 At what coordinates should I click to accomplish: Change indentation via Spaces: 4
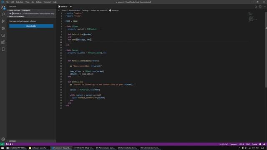(234, 144)
